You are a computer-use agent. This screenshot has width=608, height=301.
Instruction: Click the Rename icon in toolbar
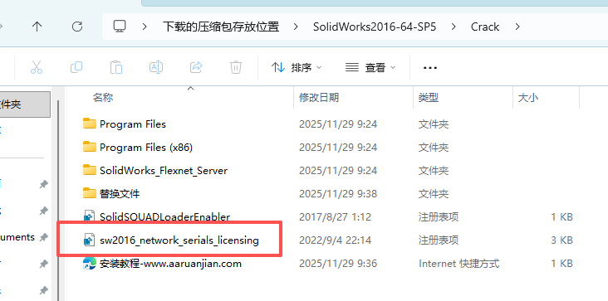pyautogui.click(x=156, y=67)
